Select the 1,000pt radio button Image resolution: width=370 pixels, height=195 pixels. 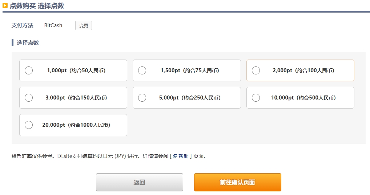pyautogui.click(x=29, y=70)
